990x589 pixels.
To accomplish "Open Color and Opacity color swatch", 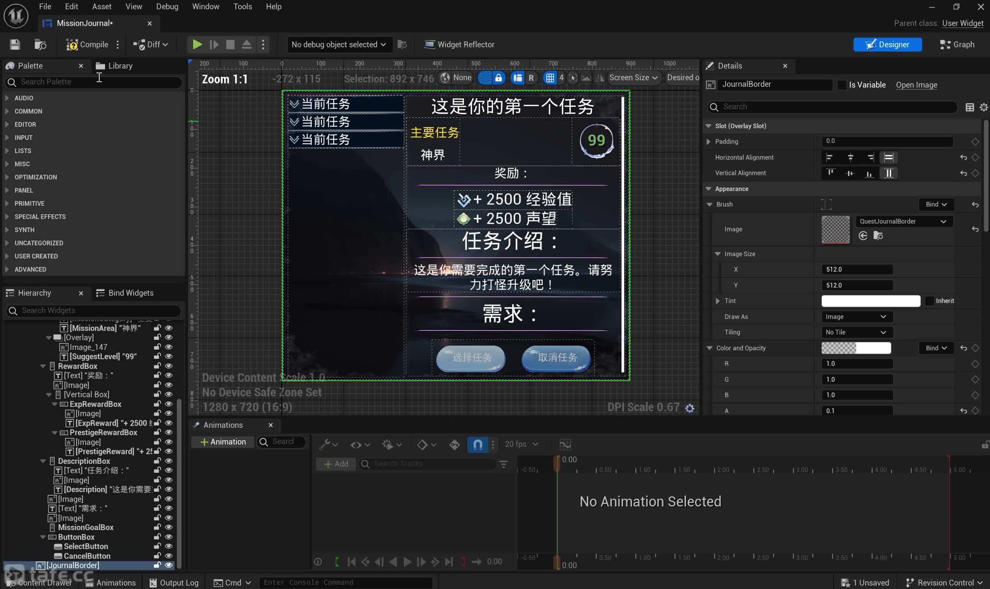I will coord(856,349).
